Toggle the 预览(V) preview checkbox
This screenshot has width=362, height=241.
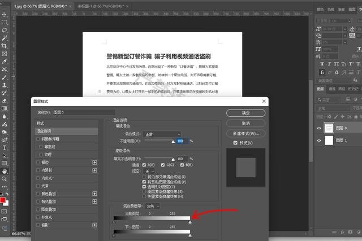click(x=236, y=143)
